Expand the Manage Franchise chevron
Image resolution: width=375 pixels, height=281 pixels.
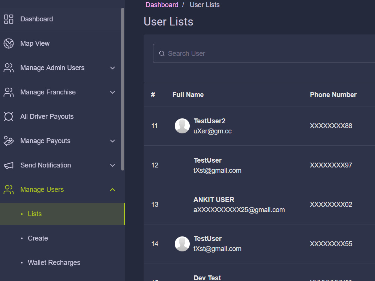112,92
